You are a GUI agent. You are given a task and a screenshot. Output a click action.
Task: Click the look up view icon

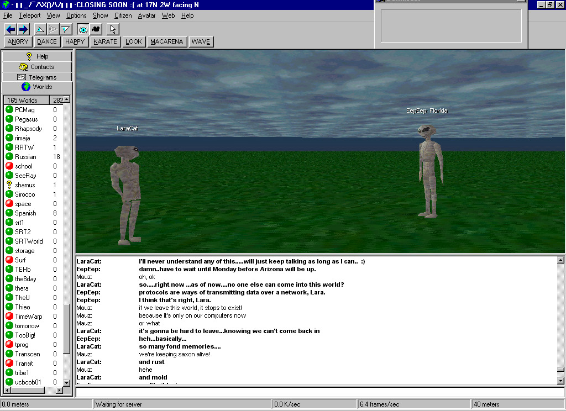(40, 29)
